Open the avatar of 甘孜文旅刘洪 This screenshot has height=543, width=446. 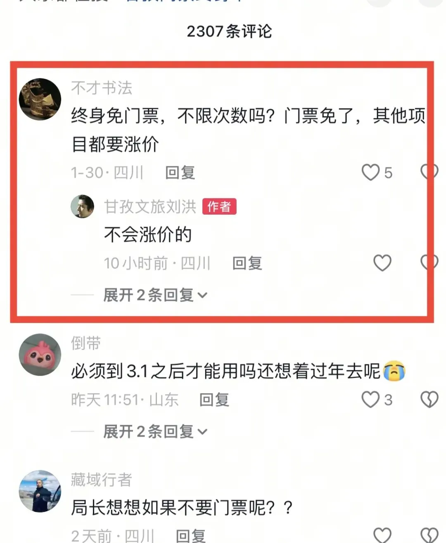(x=83, y=206)
